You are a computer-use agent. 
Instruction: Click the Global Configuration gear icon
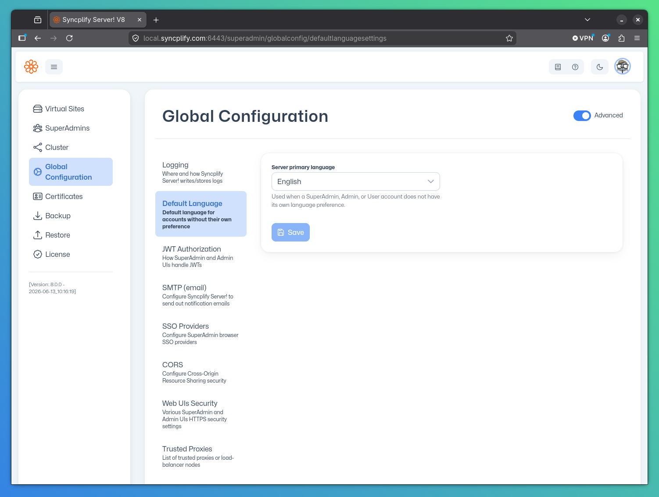(38, 172)
